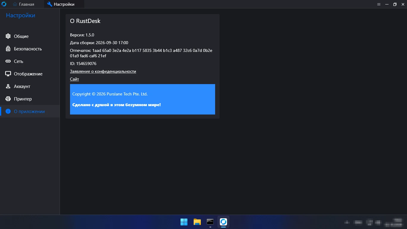Click the gear icon next to Общие
Viewport: 407px width, 229px height.
[x=8, y=36]
